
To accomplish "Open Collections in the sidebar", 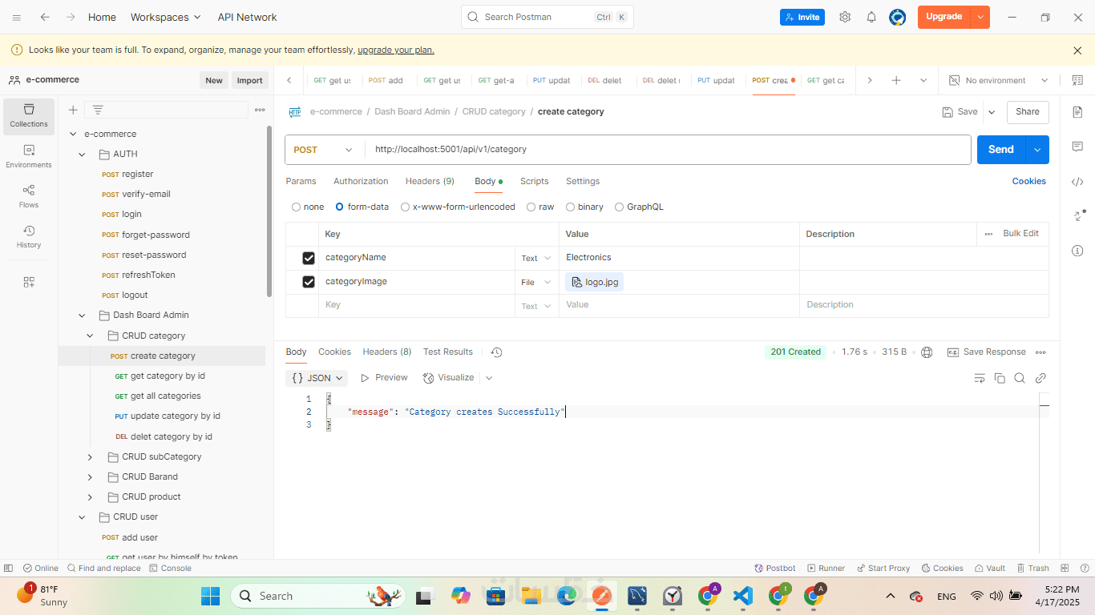I will (x=29, y=116).
